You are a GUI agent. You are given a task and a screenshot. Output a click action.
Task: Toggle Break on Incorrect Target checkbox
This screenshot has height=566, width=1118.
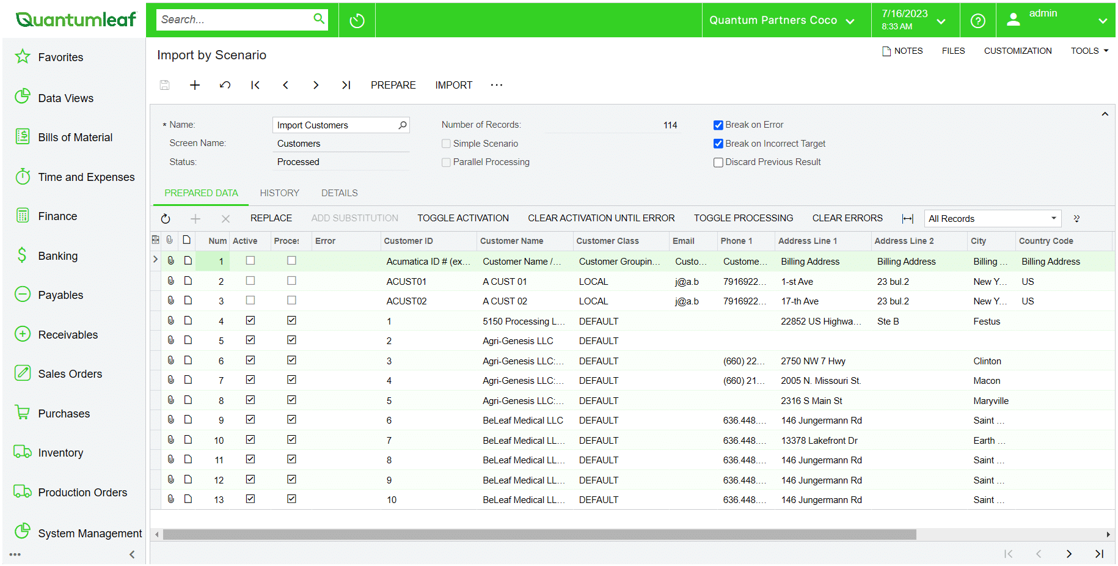coord(718,144)
